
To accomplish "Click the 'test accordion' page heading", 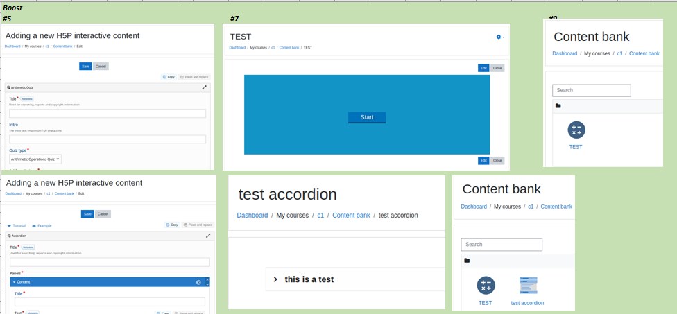I will [288, 195].
